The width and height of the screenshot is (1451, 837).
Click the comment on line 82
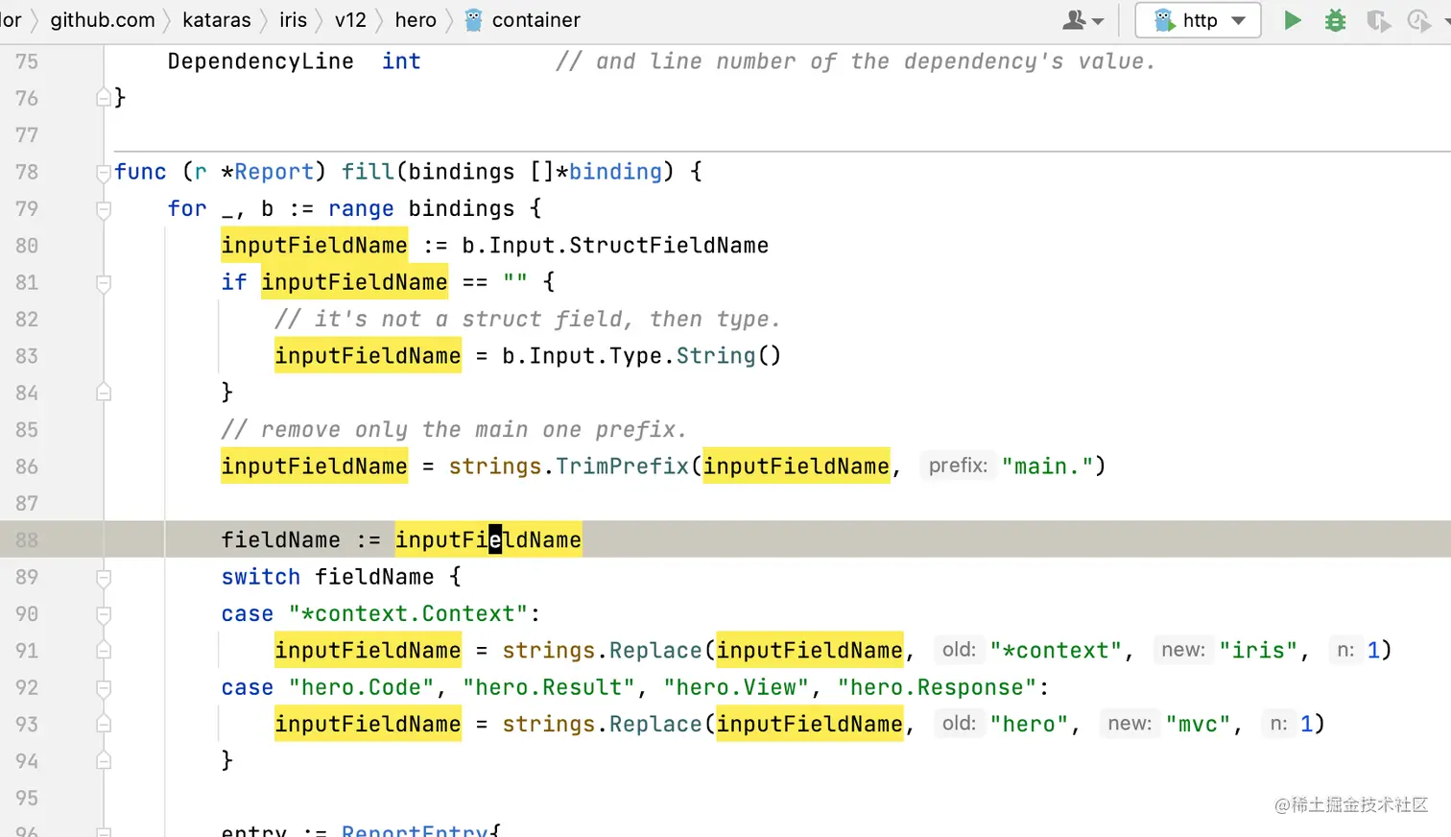pyautogui.click(x=528, y=320)
